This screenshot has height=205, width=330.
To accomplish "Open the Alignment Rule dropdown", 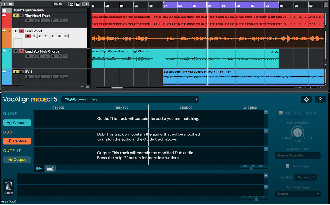I will 297,155.
